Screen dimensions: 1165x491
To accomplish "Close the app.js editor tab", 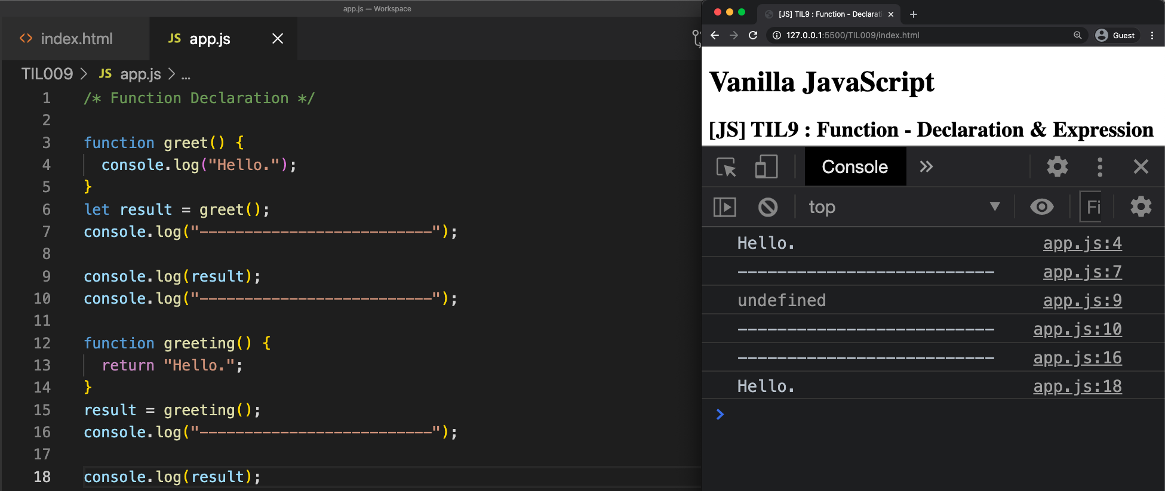I will click(x=278, y=39).
